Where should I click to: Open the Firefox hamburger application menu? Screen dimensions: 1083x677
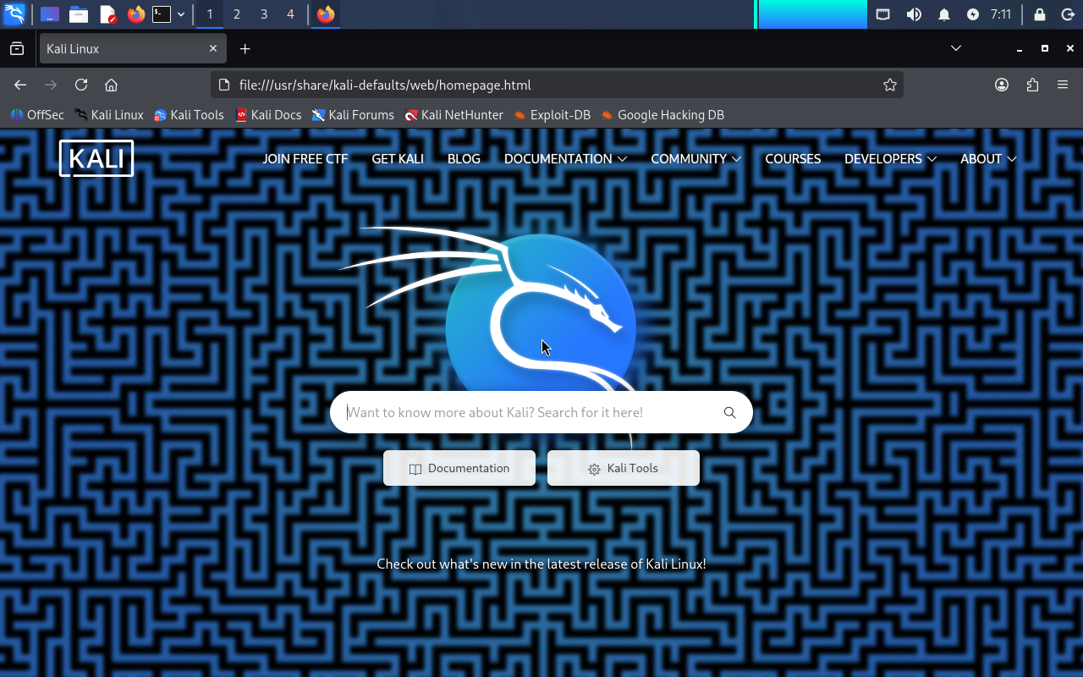tap(1063, 85)
